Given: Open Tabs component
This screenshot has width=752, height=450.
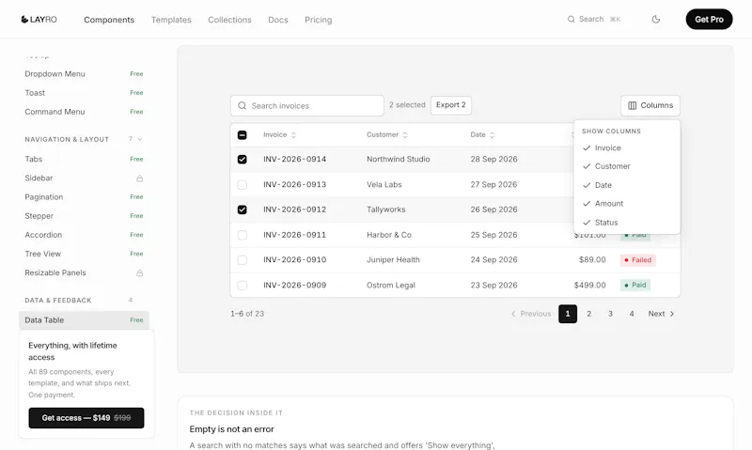Looking at the screenshot, I should 84,159.
